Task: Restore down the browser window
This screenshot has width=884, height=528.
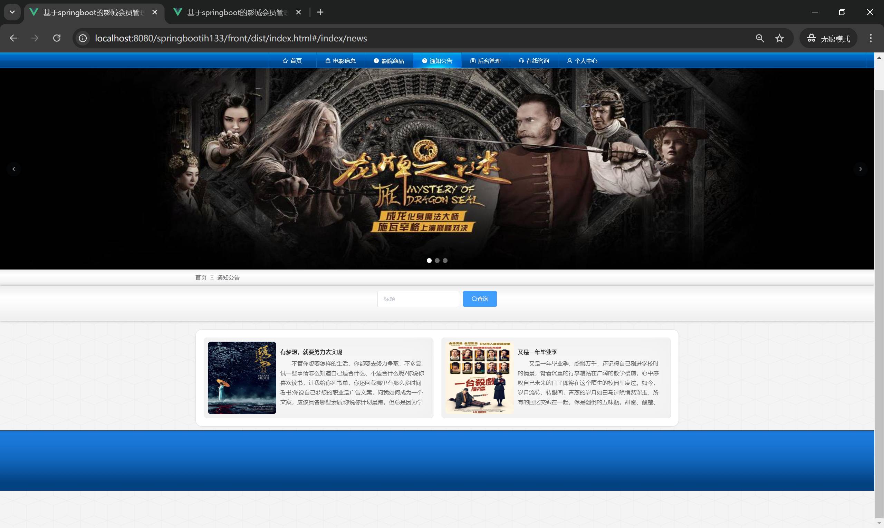Action: point(842,12)
